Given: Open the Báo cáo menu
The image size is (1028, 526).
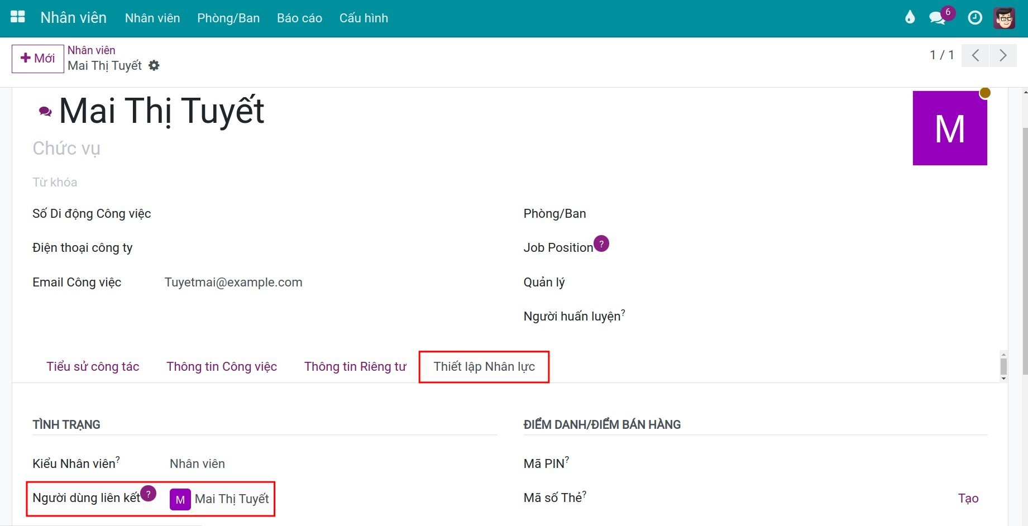Looking at the screenshot, I should click(x=299, y=18).
